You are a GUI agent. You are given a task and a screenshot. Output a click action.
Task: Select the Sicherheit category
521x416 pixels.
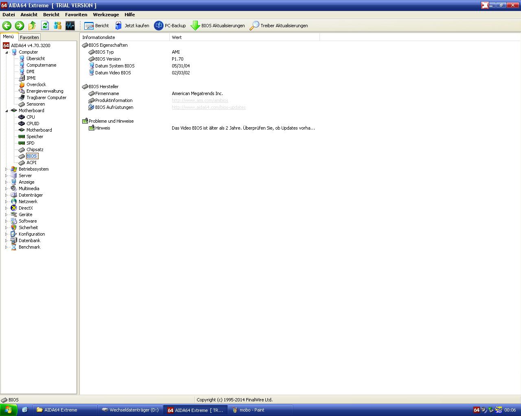click(x=28, y=227)
